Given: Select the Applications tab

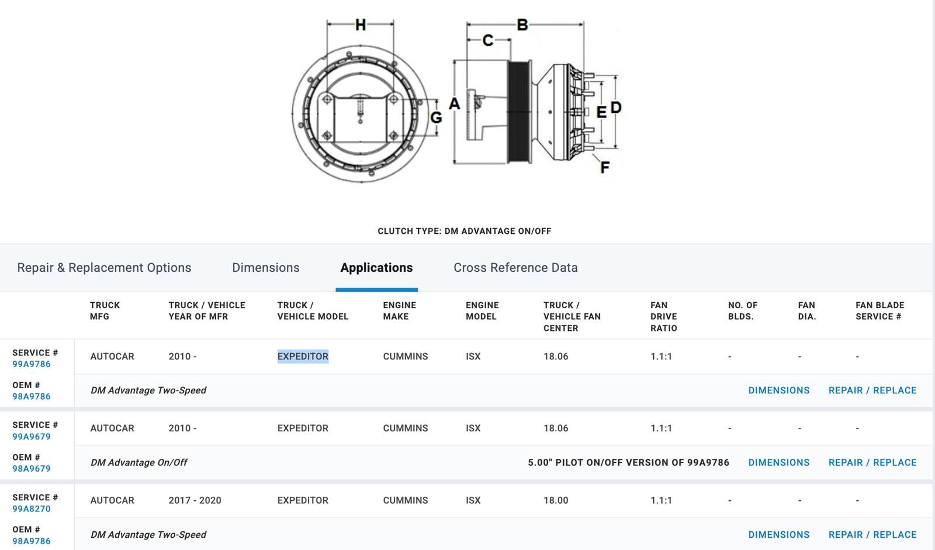Looking at the screenshot, I should pyautogui.click(x=376, y=268).
